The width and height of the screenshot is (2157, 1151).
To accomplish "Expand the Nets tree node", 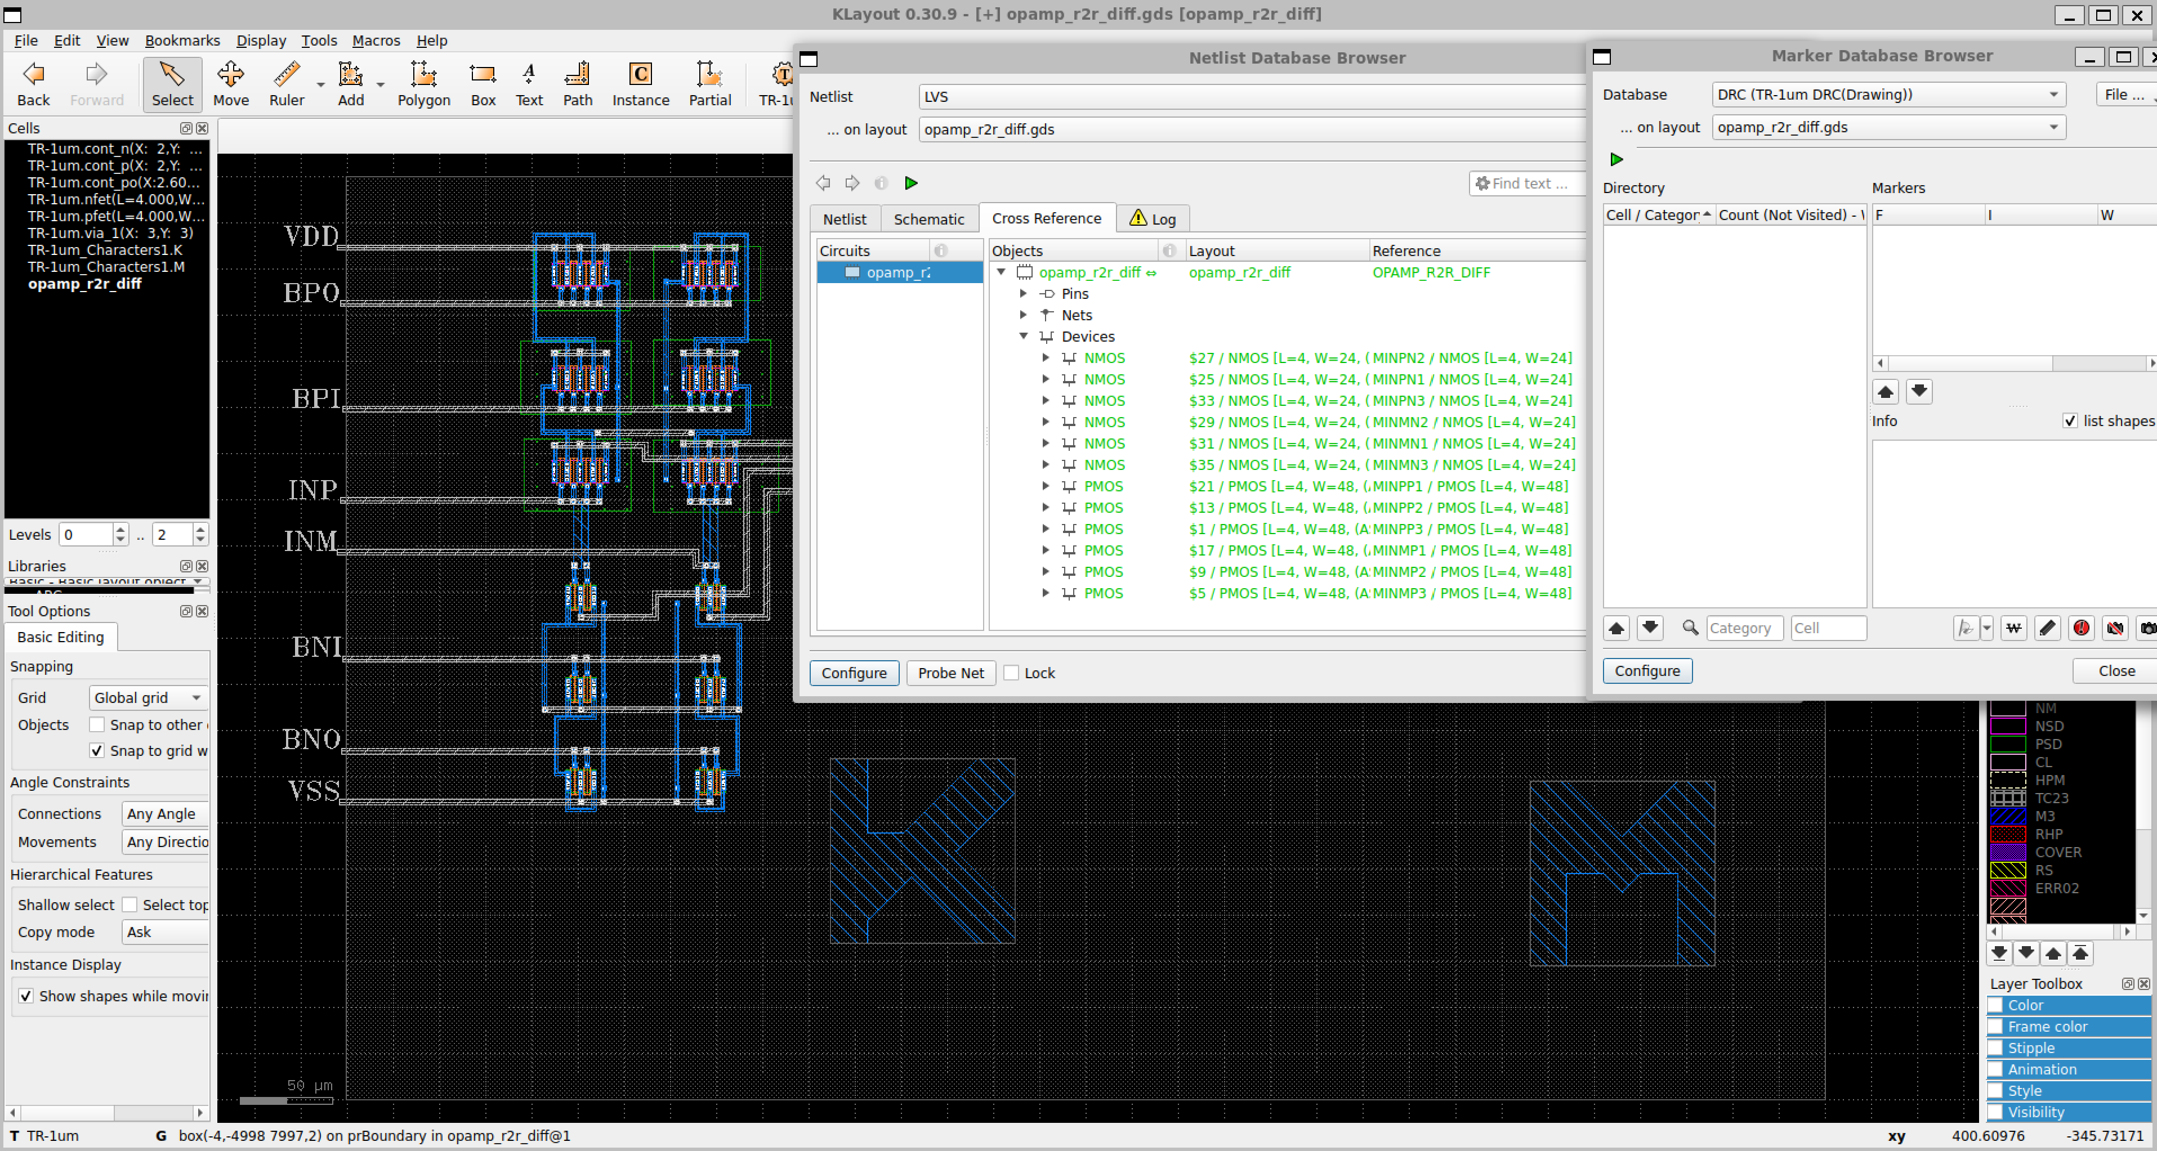I will pyautogui.click(x=1023, y=315).
